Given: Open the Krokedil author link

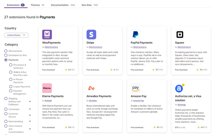Looking at the screenshot, I should pos(48,101).
